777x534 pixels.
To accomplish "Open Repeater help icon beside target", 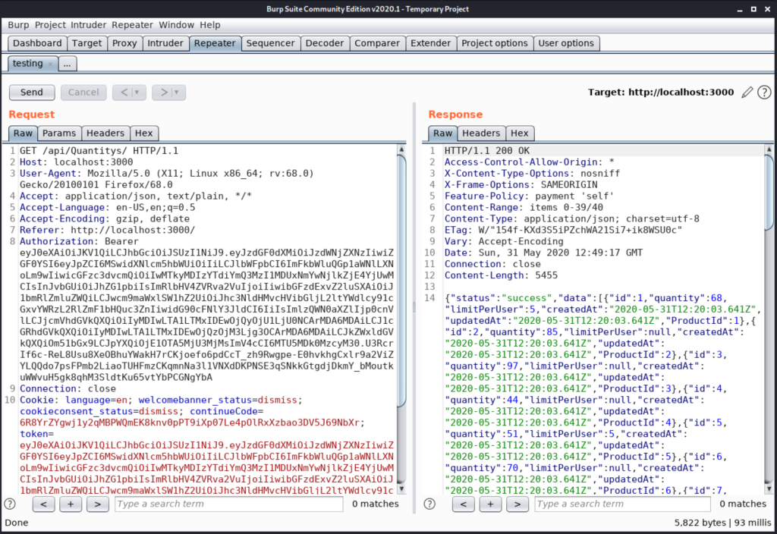I will [764, 92].
